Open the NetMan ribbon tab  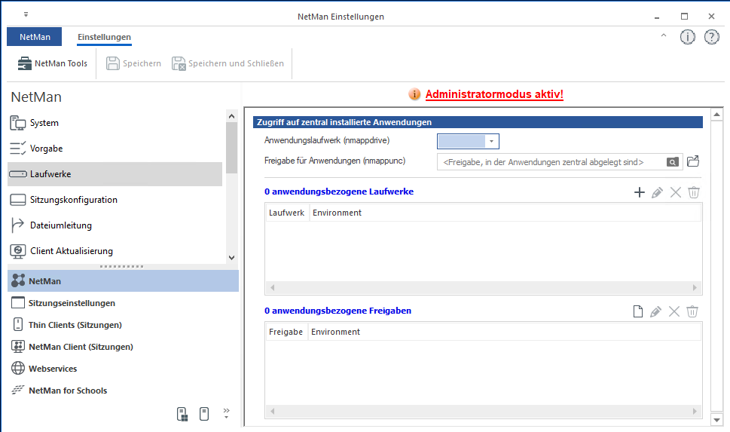(35, 37)
